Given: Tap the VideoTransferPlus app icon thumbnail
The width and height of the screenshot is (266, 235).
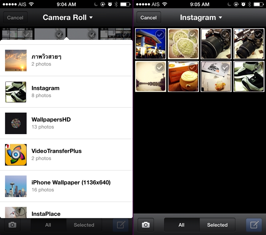Looking at the screenshot, I should click(x=16, y=154).
